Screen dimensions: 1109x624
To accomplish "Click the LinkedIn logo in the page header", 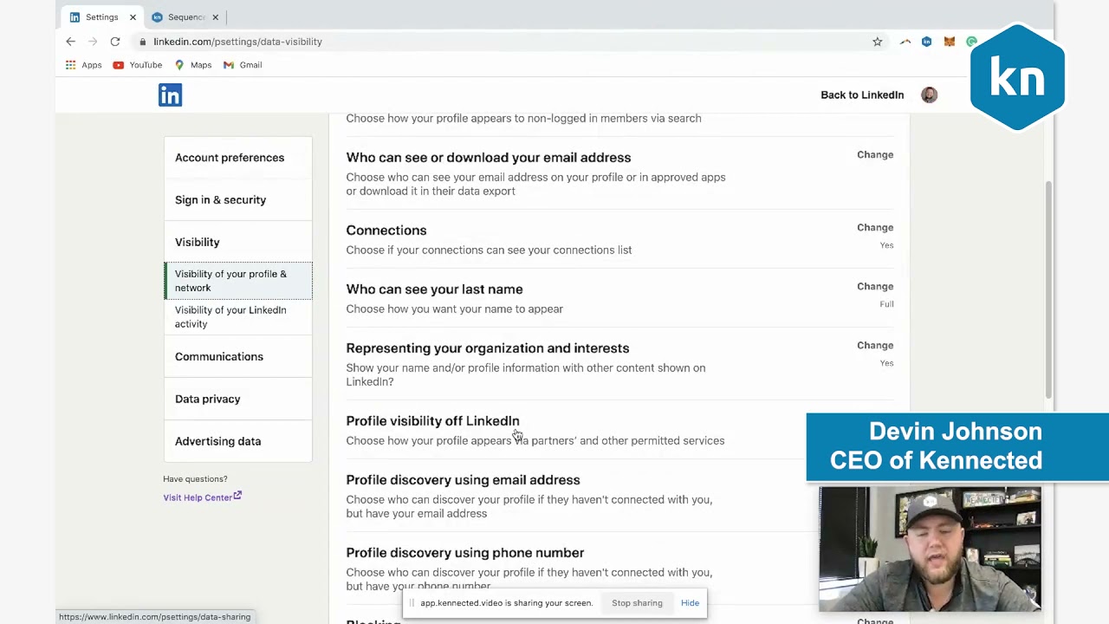I will (170, 95).
